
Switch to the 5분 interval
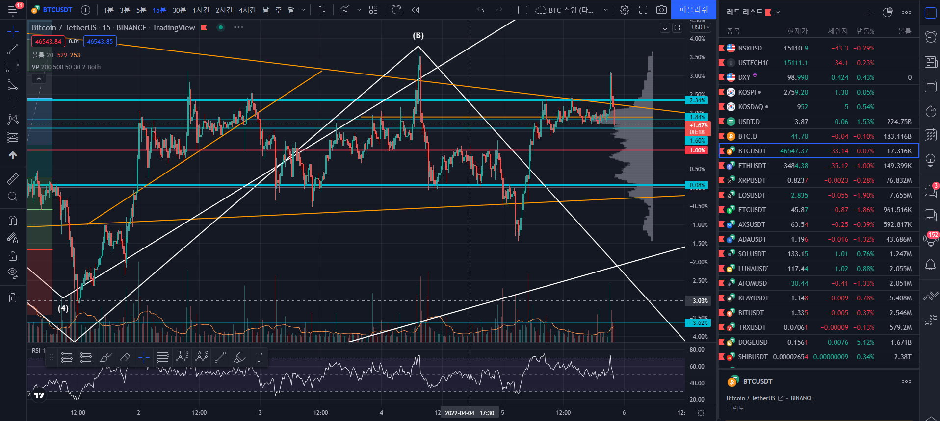point(141,10)
